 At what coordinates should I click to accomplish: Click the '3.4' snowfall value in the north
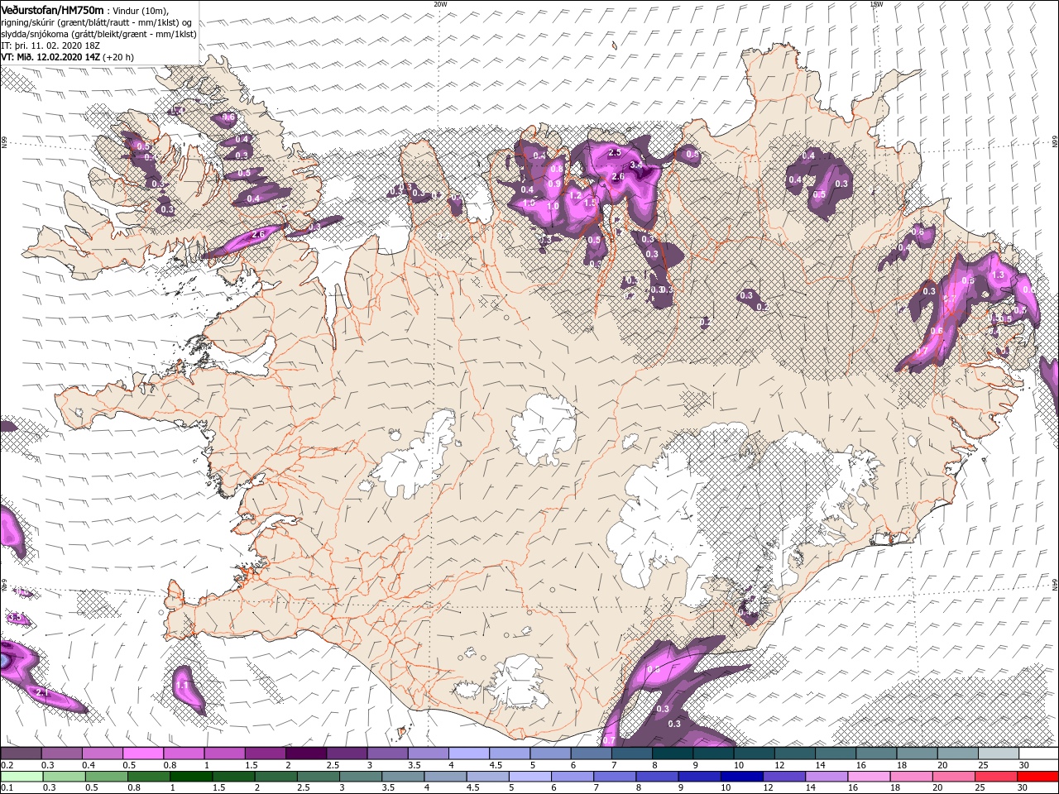click(x=636, y=165)
